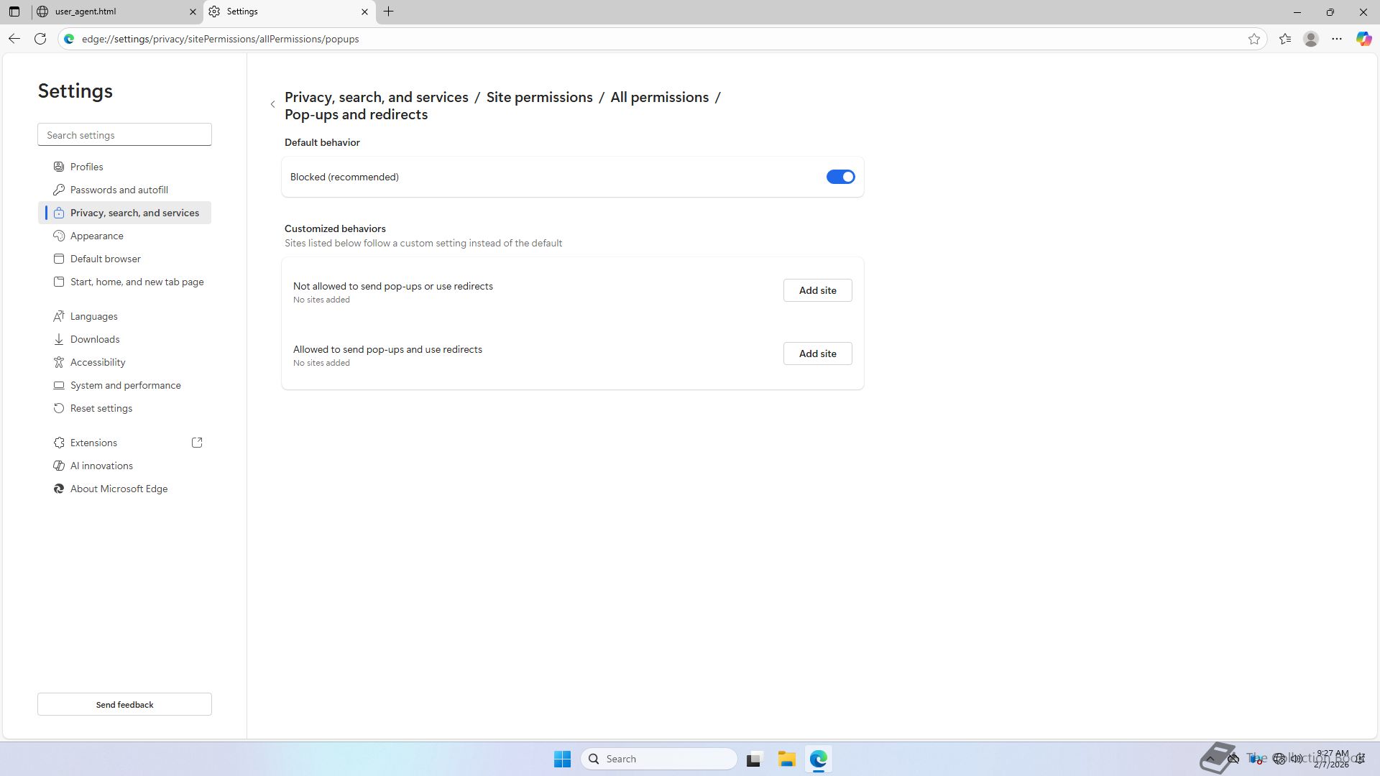Screen dimensions: 1380x776
Task: Click the Copilot icon in toolbar
Action: click(1363, 39)
